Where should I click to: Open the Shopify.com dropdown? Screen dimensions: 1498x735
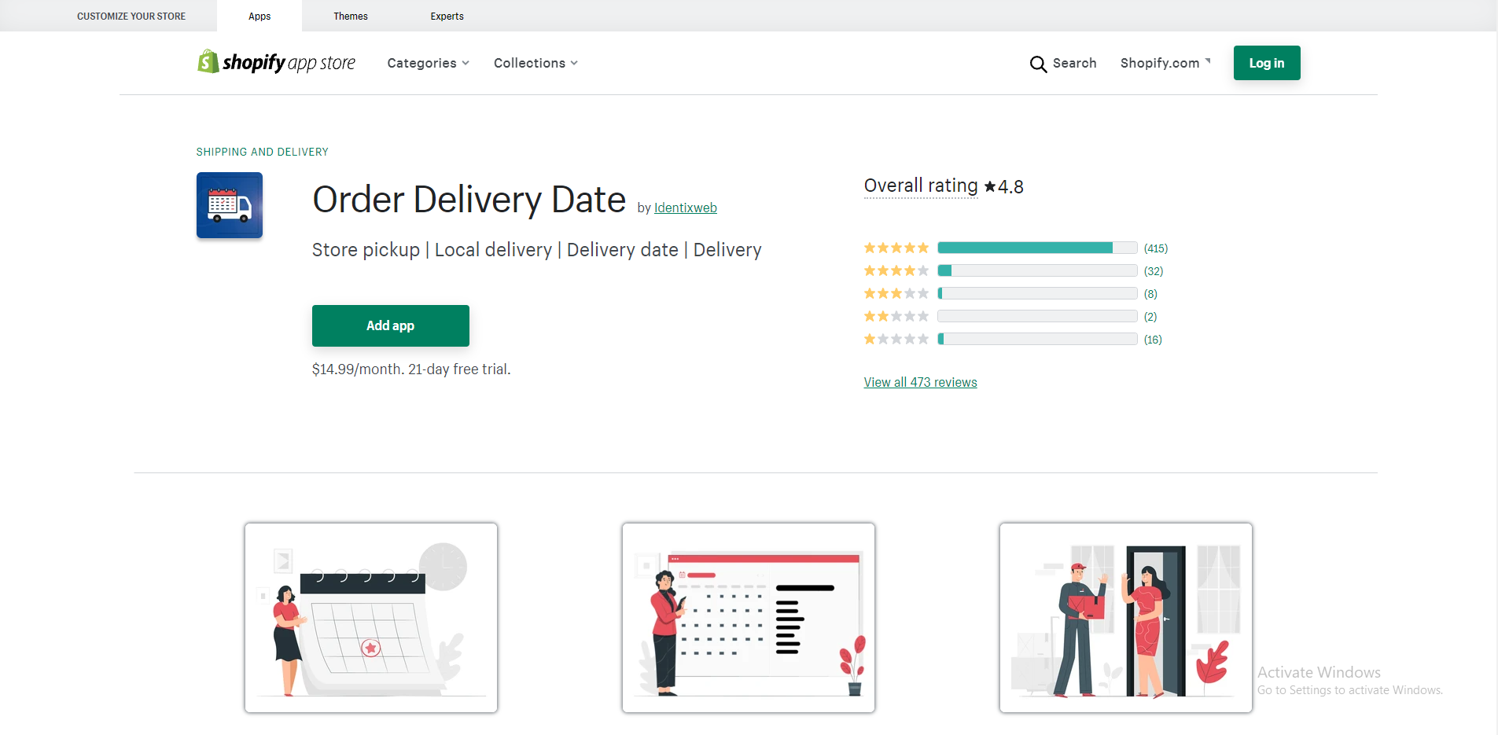point(1165,63)
